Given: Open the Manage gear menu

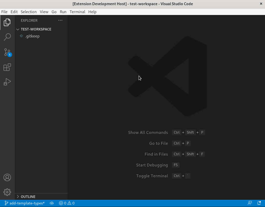Looking at the screenshot, I should tap(7, 192).
